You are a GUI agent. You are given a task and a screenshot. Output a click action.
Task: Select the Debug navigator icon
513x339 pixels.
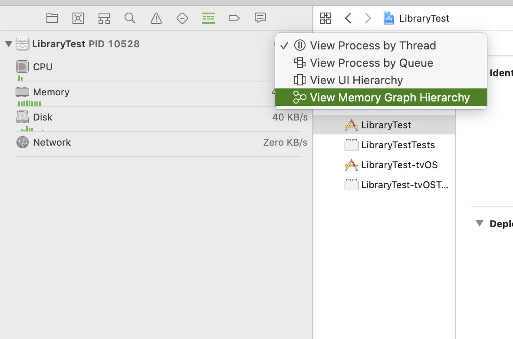pyautogui.click(x=208, y=18)
